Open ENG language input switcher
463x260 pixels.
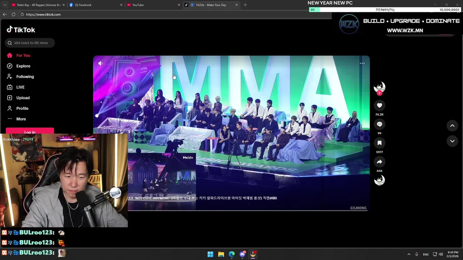coord(426,255)
